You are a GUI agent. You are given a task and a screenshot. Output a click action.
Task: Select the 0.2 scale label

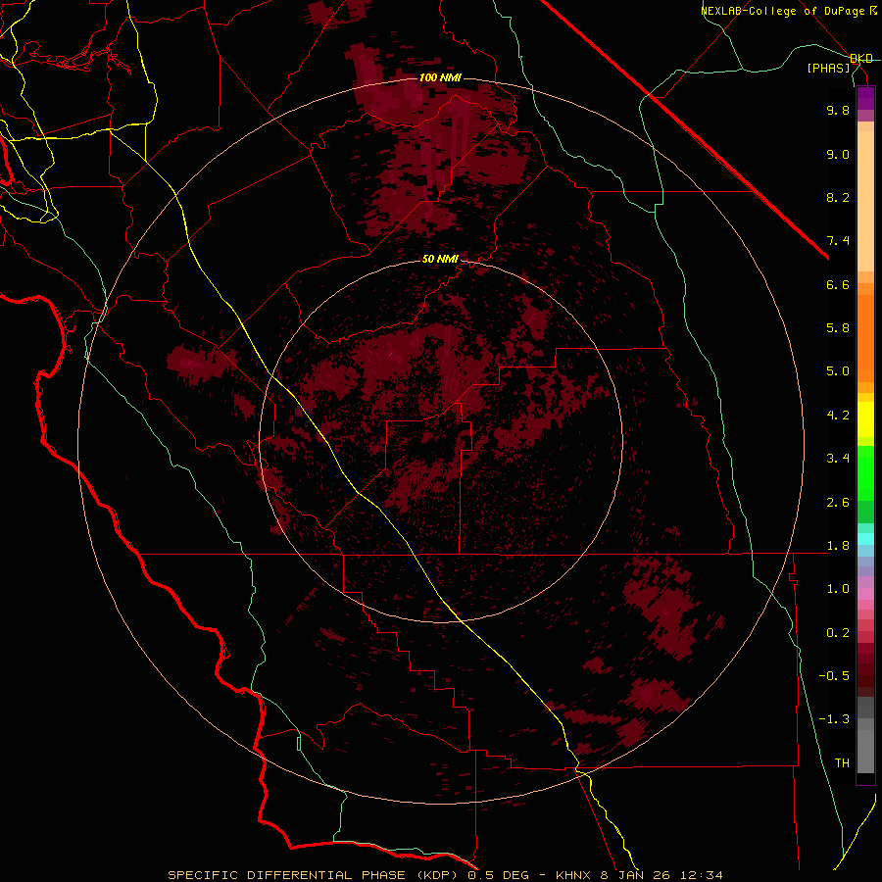click(838, 633)
